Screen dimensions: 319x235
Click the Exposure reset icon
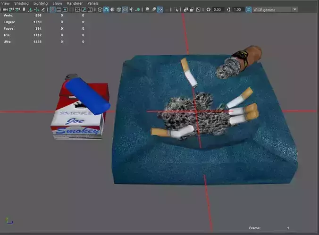208,9
